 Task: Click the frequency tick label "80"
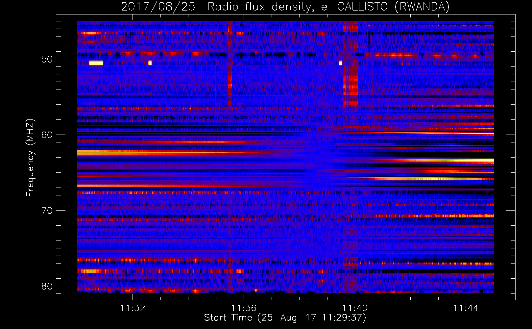point(47,287)
